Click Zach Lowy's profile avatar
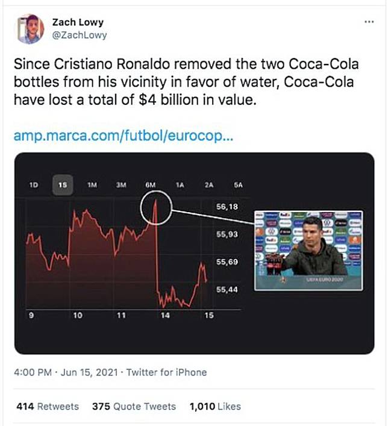 30,30
